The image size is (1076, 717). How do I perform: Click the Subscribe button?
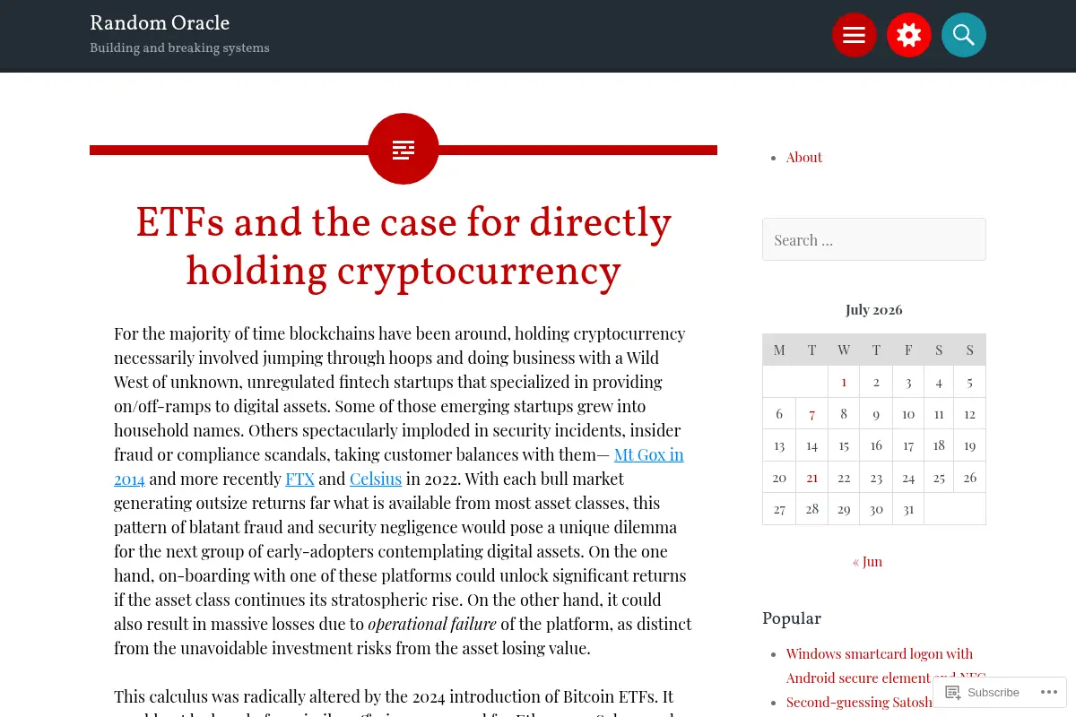click(983, 693)
